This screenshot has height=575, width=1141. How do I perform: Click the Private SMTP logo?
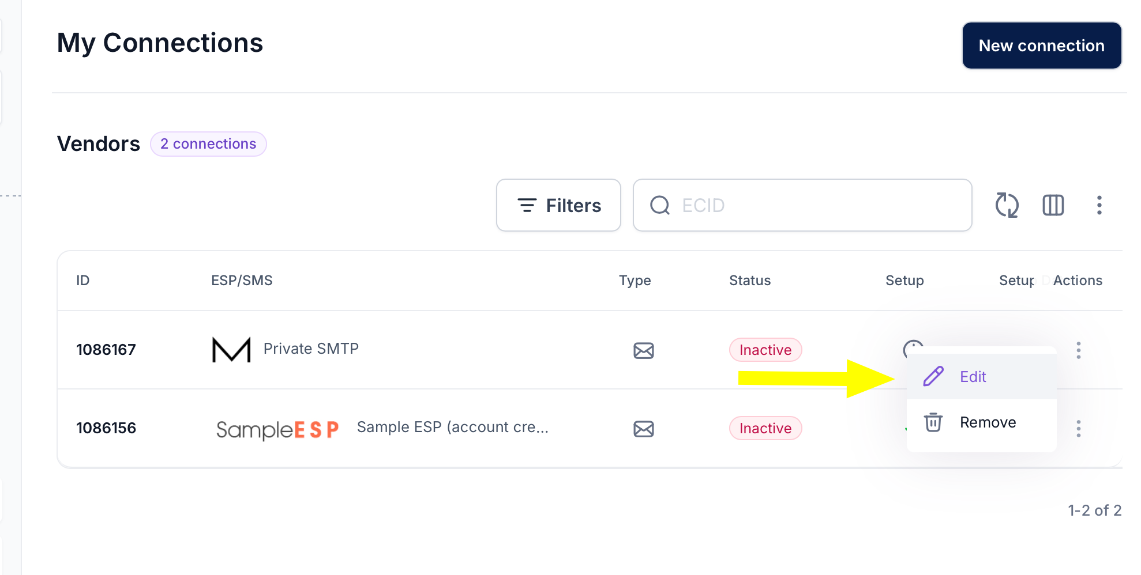click(x=231, y=350)
